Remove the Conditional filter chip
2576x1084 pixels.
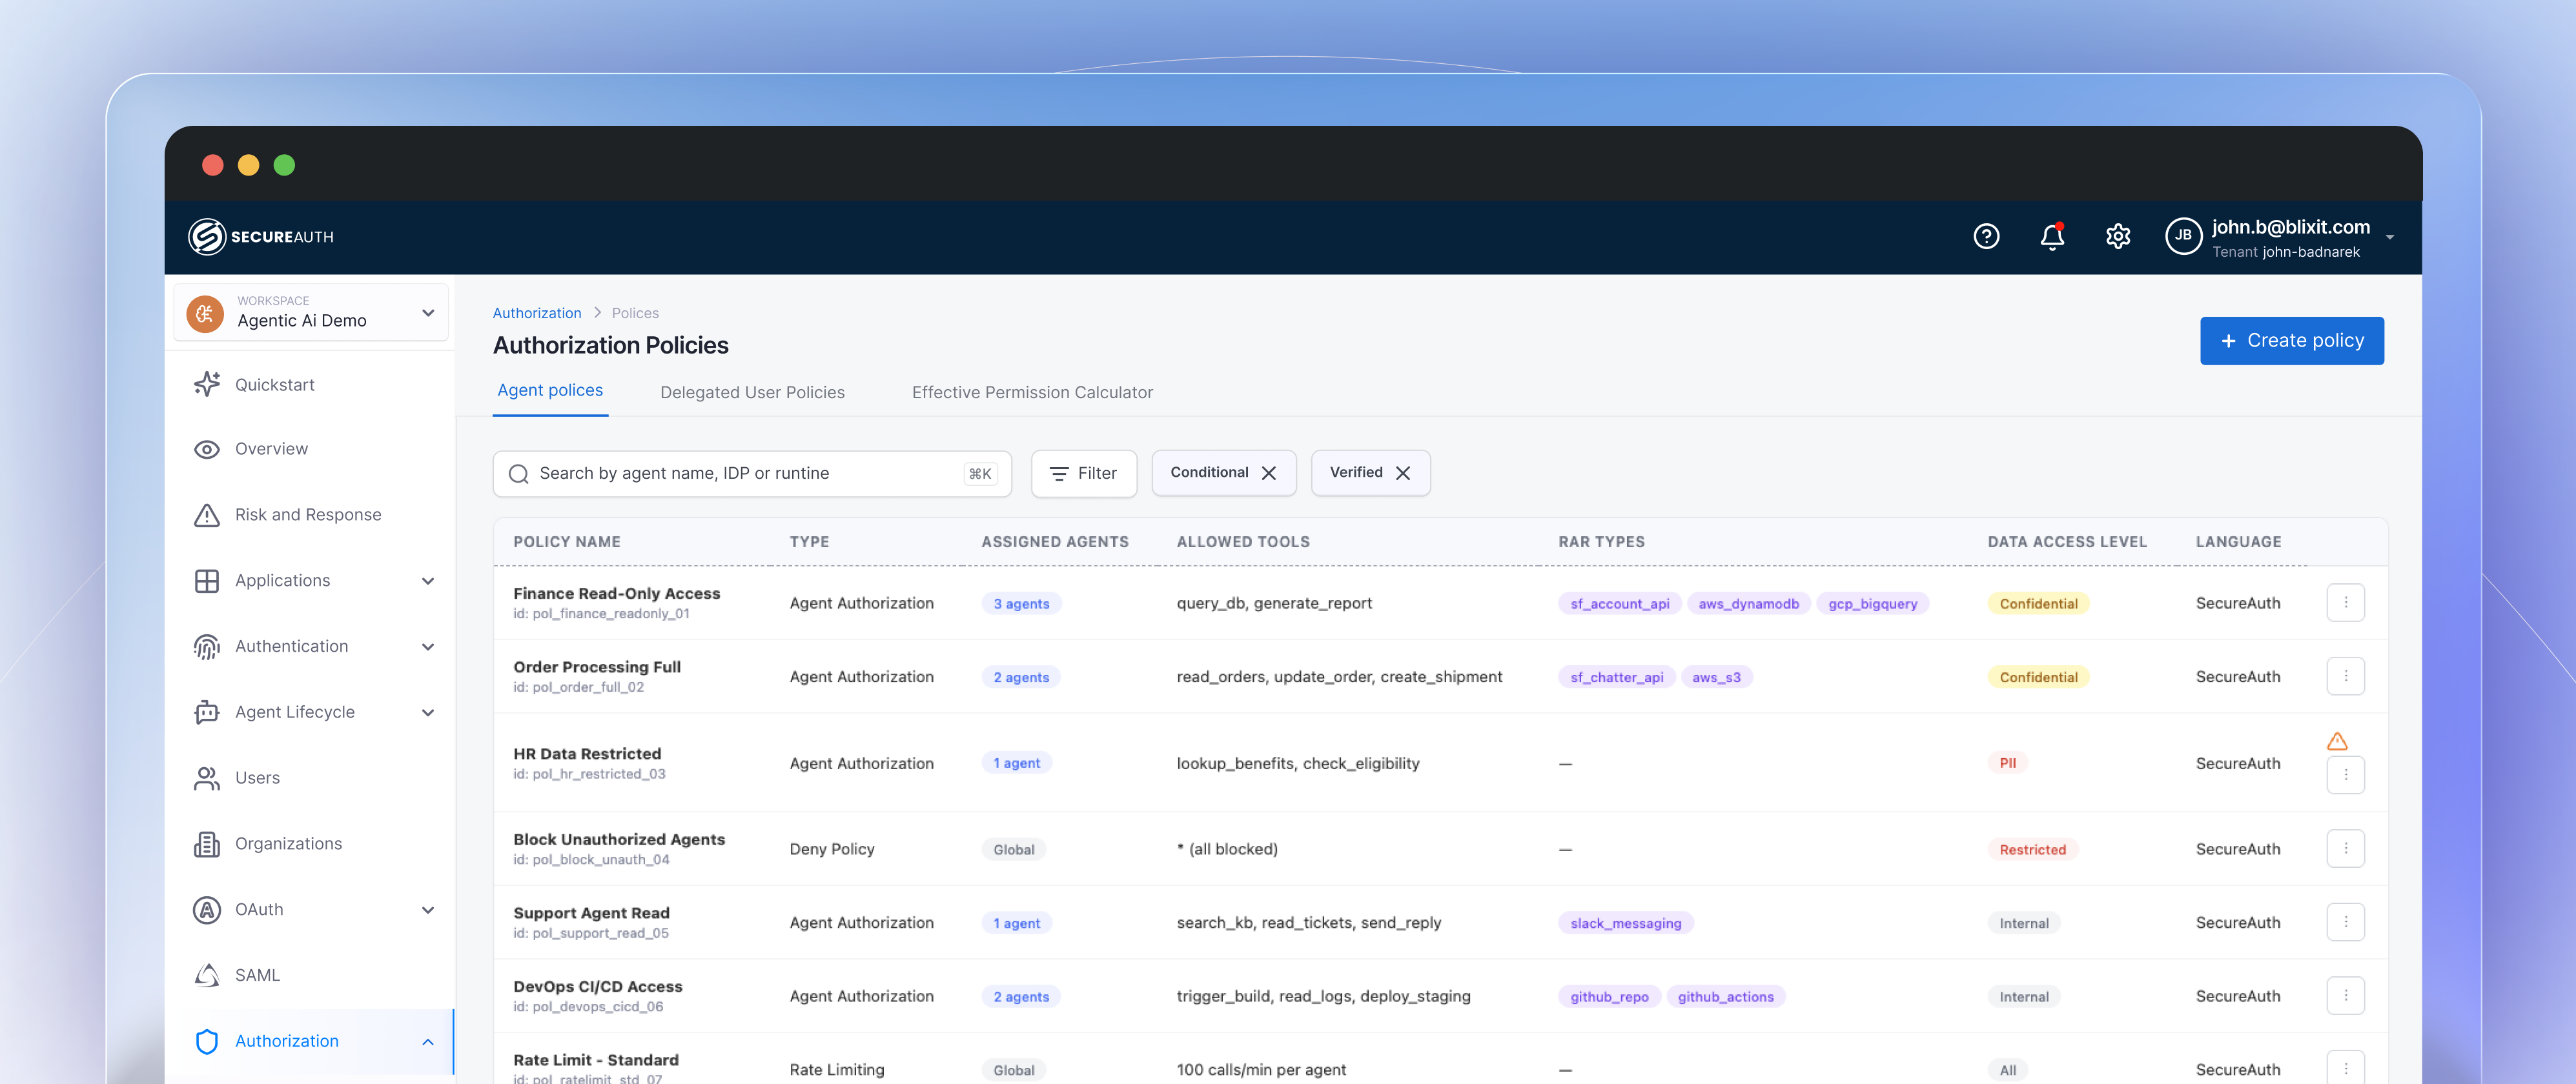(x=1270, y=472)
